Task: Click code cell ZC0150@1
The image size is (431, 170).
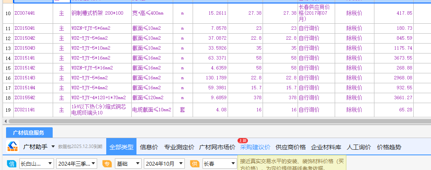Action: pyautogui.click(x=33, y=28)
